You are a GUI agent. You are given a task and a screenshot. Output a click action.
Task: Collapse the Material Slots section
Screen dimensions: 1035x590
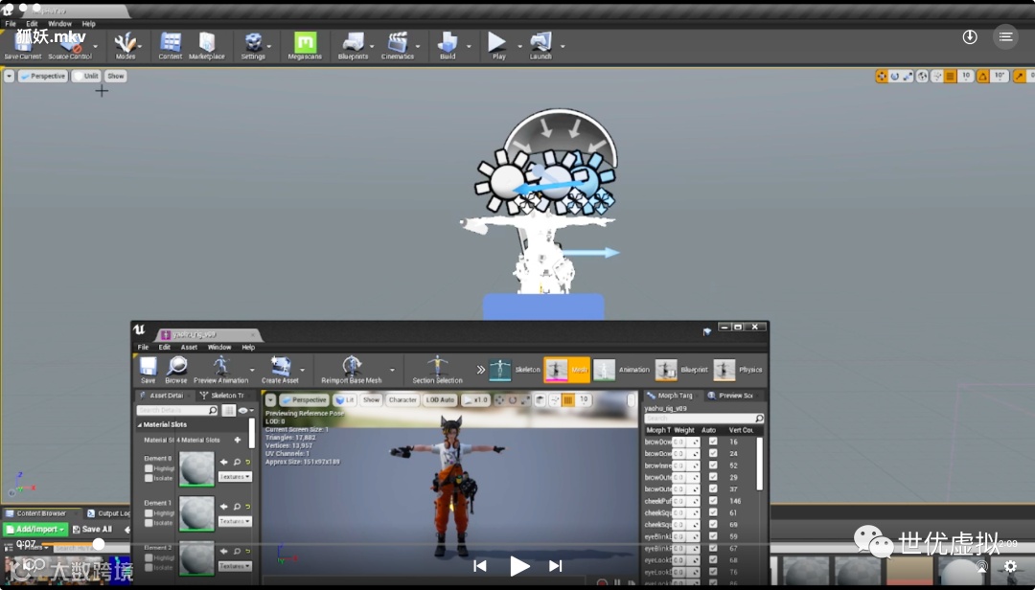click(x=140, y=425)
